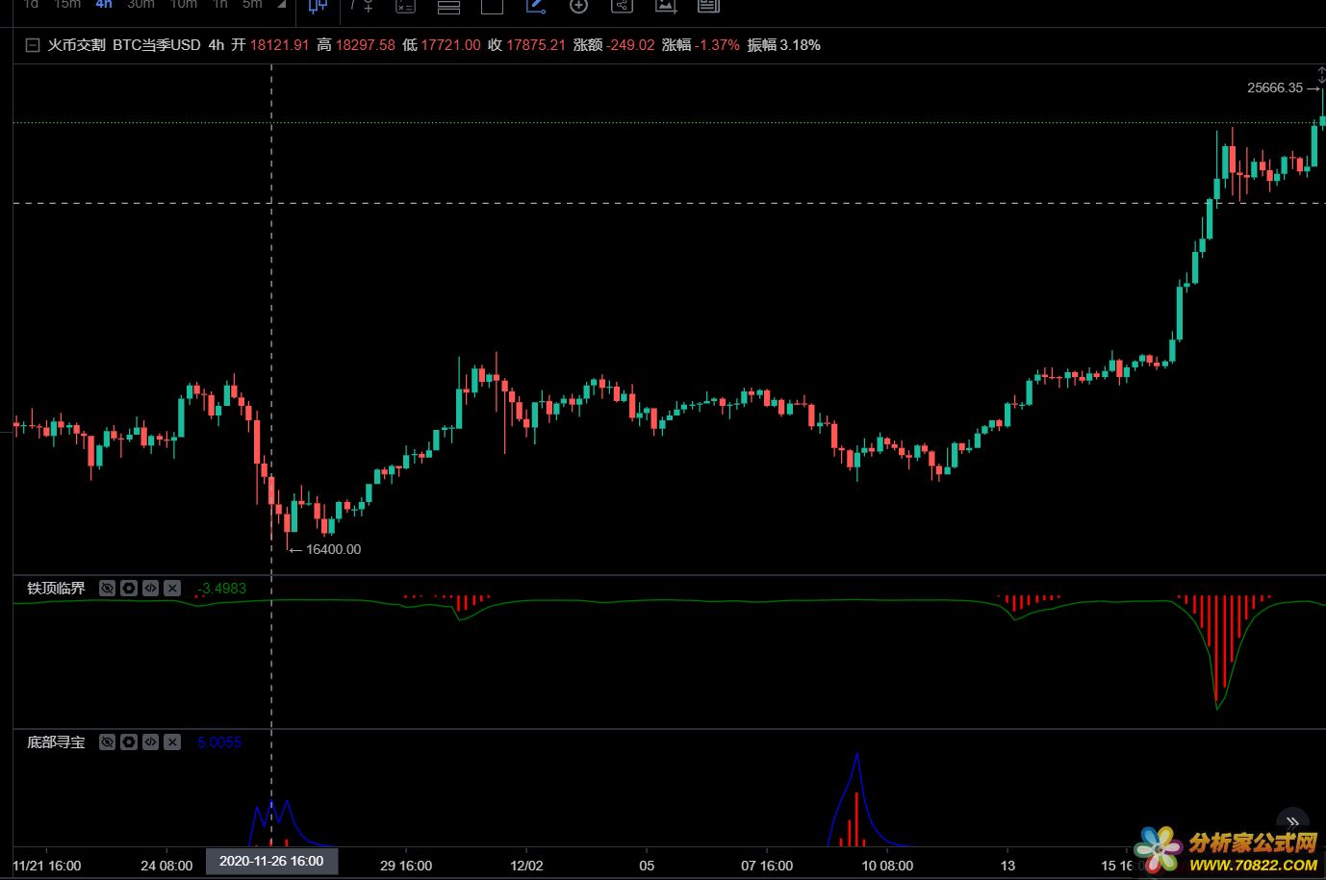The height and width of the screenshot is (880, 1326).
Task: Click the double-arrow scroll-to-latest button
Action: pyautogui.click(x=1292, y=822)
